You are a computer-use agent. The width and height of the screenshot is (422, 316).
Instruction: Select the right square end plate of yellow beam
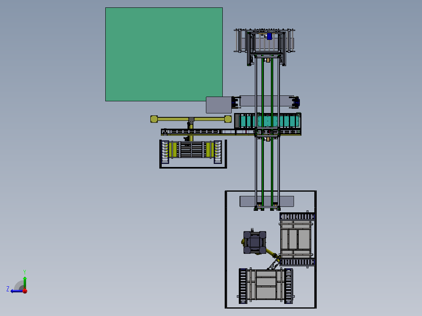click(x=228, y=119)
